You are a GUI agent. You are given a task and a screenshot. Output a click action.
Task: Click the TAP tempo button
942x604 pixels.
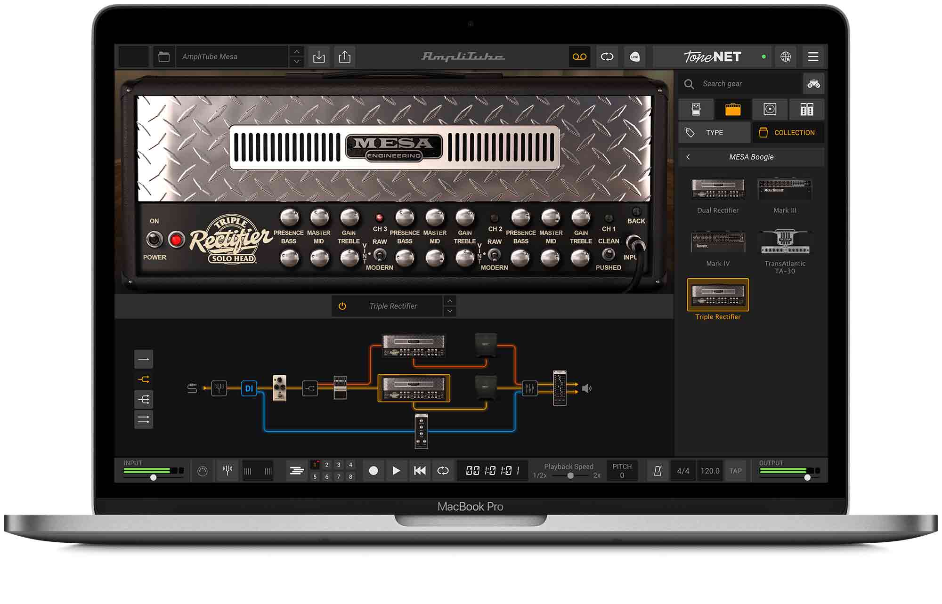pos(735,471)
